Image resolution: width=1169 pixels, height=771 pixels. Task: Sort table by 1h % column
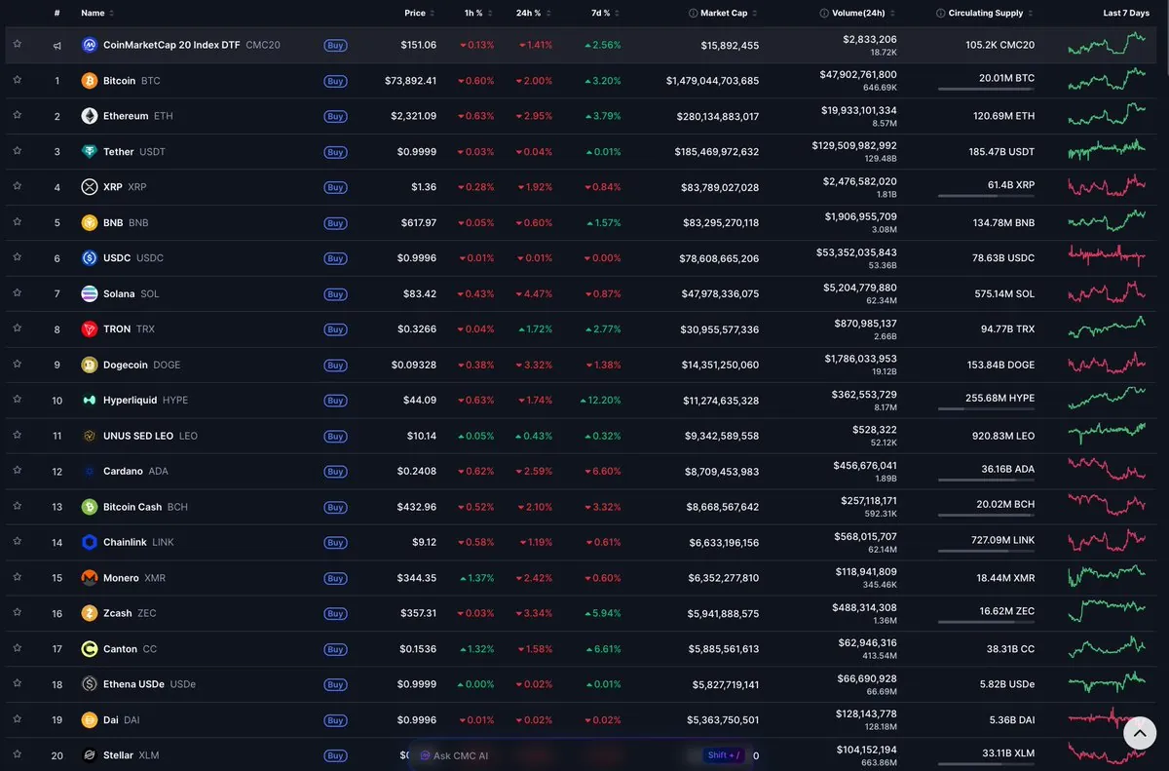point(478,14)
